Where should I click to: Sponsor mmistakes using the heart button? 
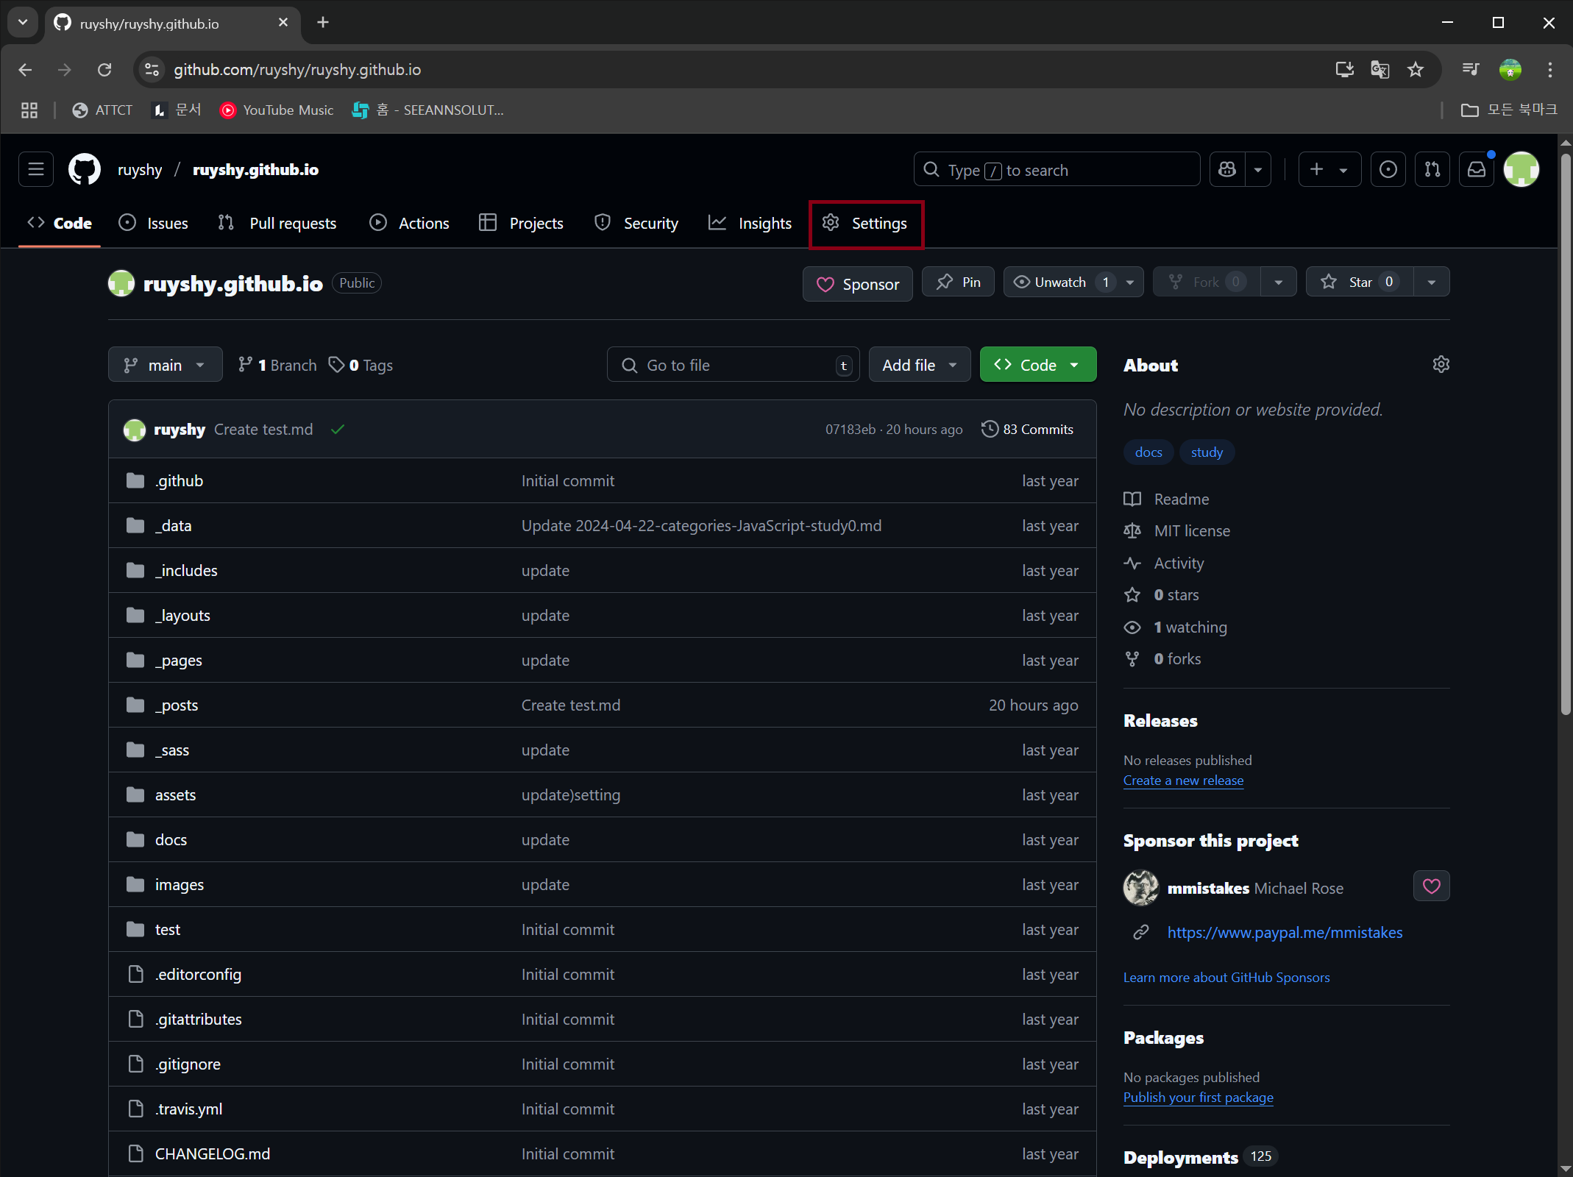[1430, 886]
